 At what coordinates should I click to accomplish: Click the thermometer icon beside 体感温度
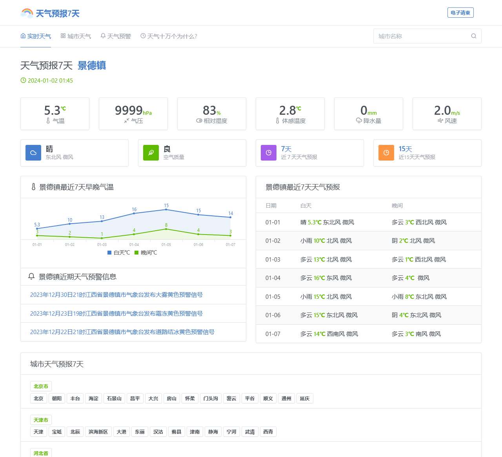click(278, 121)
